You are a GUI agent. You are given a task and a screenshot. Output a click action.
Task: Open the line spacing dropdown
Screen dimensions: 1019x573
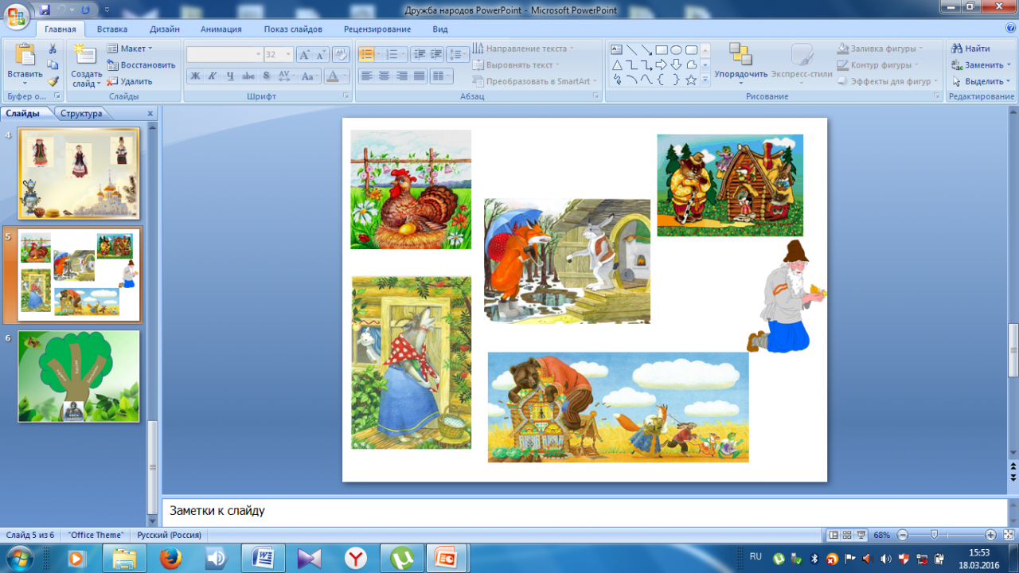(x=458, y=55)
